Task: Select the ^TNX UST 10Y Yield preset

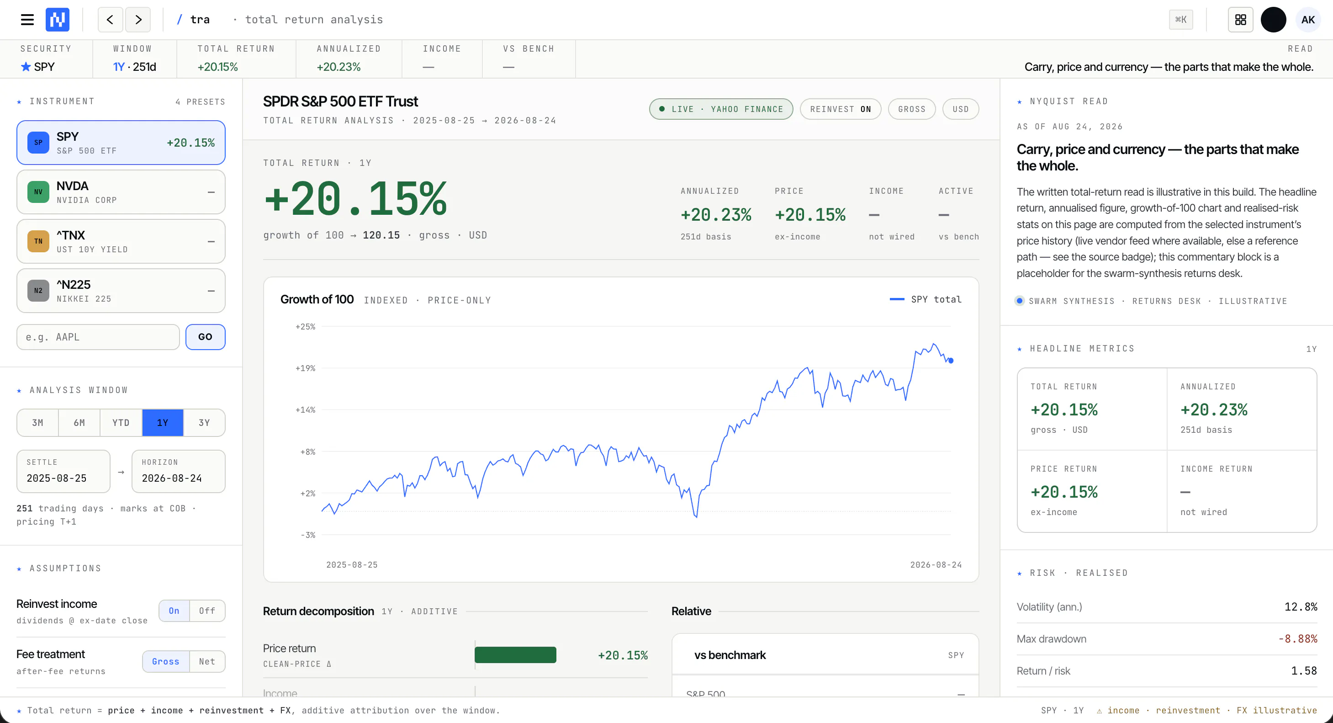Action: point(121,241)
